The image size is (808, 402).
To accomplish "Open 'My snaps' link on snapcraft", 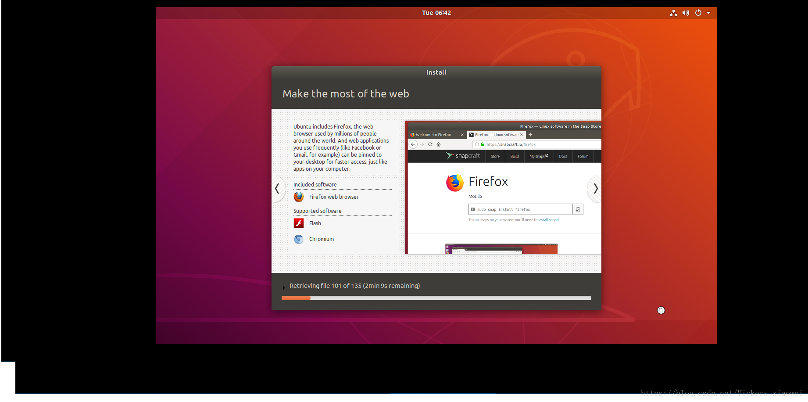I will click(539, 156).
